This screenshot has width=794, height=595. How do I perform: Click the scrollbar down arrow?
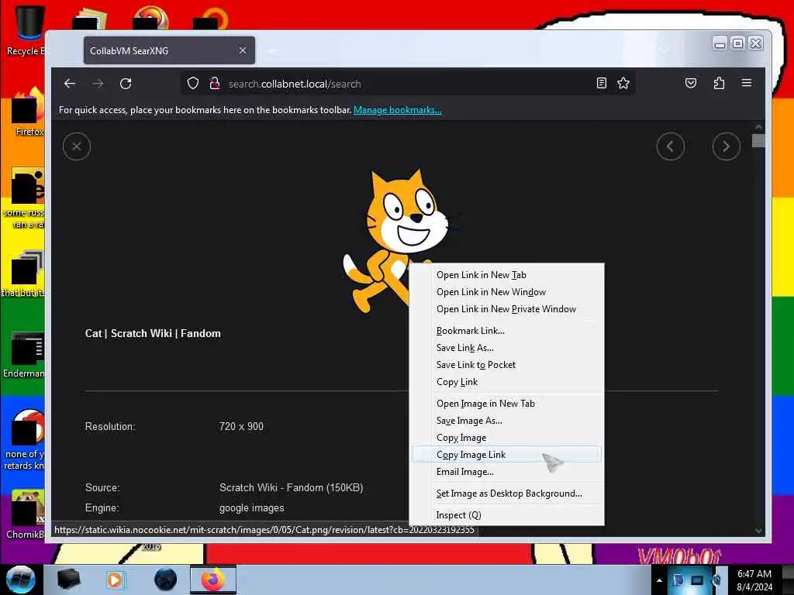point(758,531)
